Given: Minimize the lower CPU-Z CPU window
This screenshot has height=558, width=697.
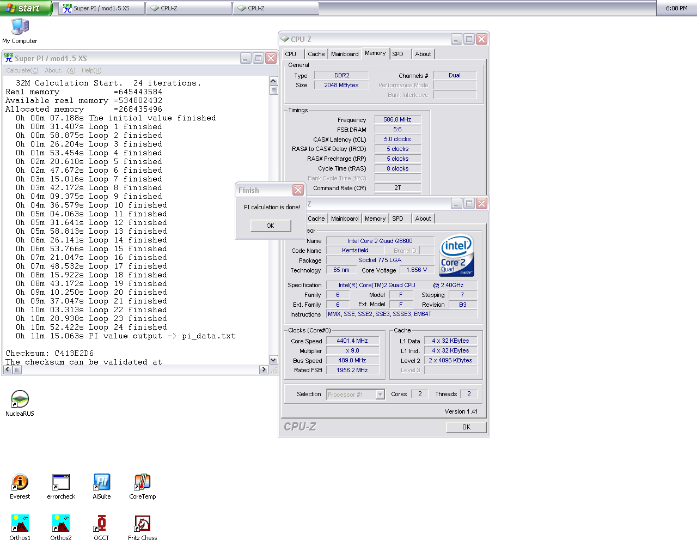Looking at the screenshot, I should (456, 204).
